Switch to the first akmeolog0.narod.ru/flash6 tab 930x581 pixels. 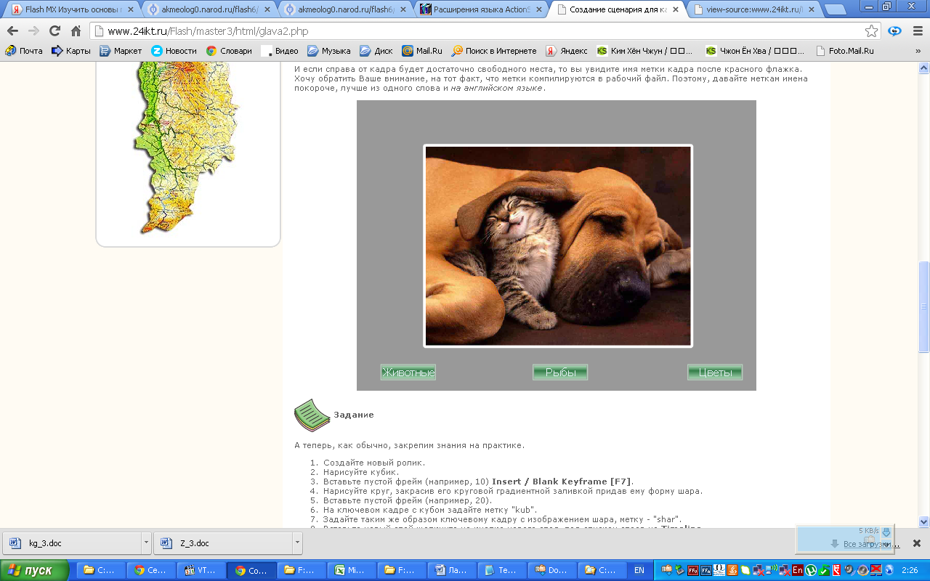tap(206, 10)
